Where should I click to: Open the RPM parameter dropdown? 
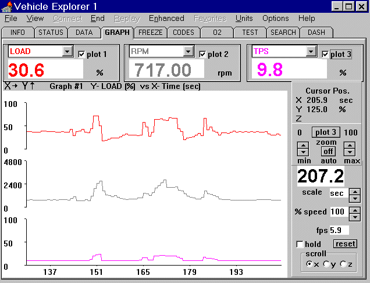[x=188, y=52]
